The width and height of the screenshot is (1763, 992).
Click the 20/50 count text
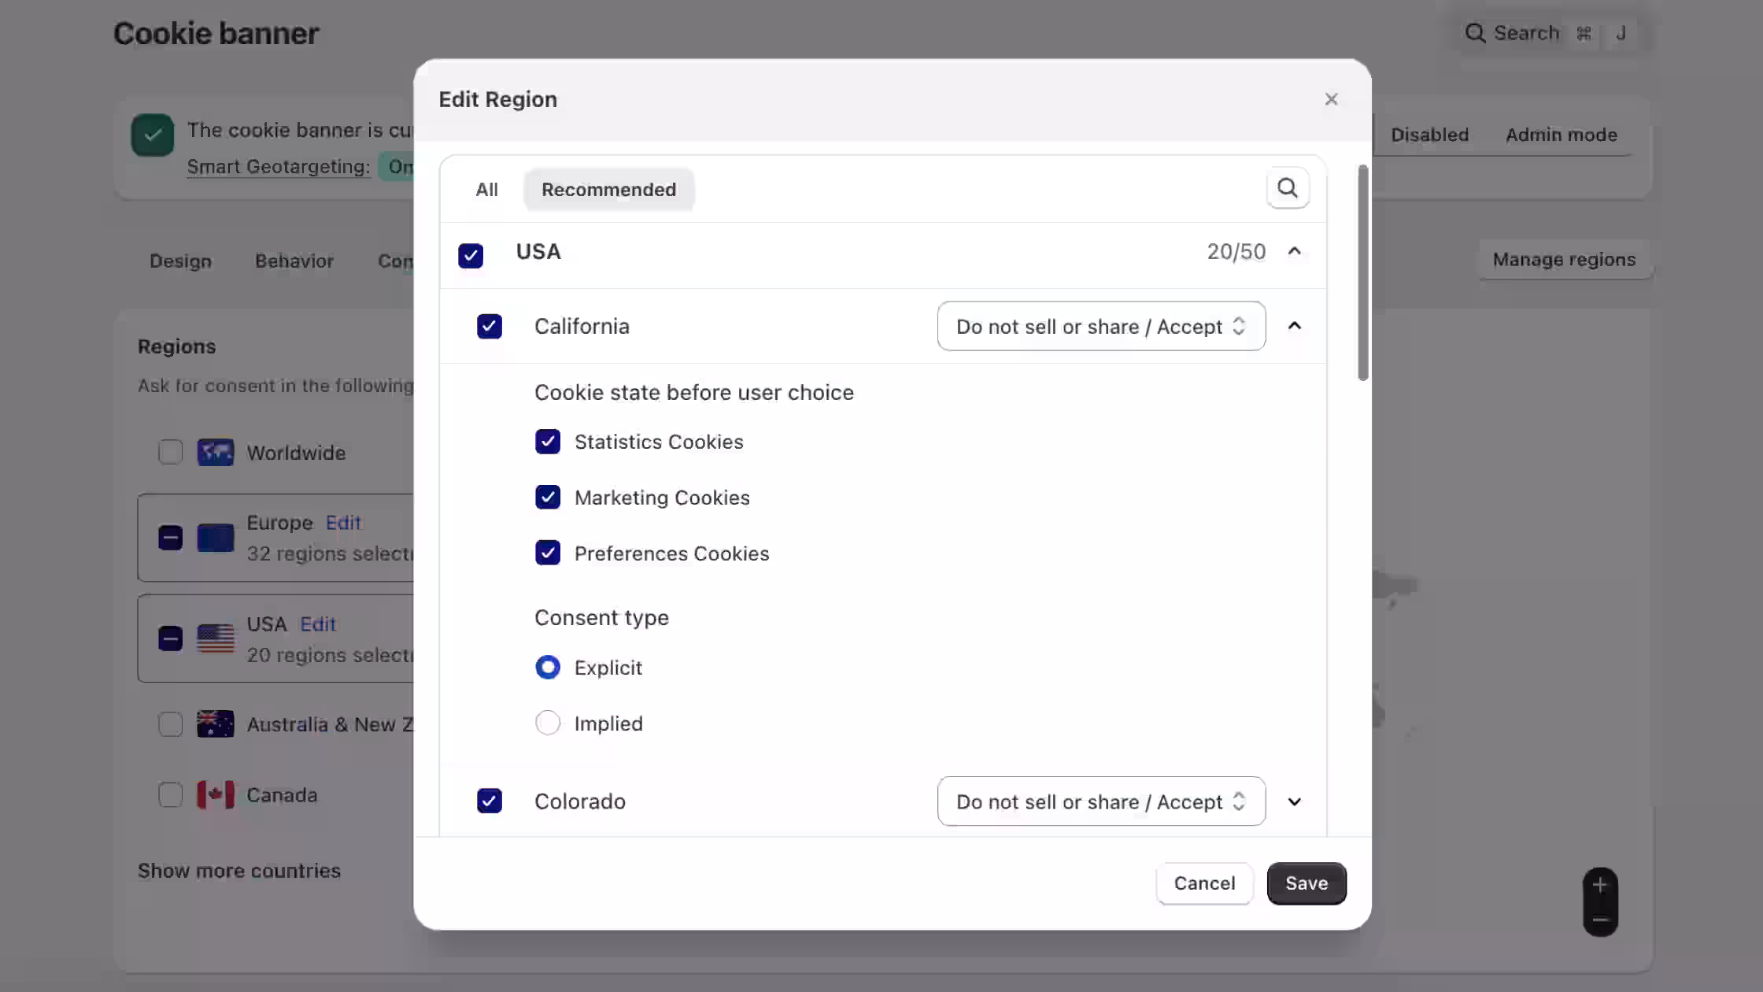click(x=1236, y=252)
